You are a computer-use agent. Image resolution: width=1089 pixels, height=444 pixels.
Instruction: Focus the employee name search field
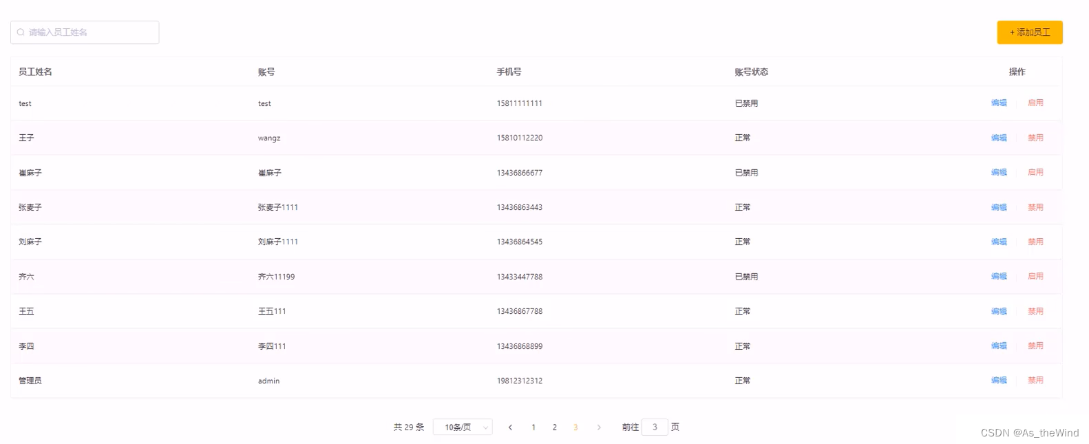click(x=85, y=32)
